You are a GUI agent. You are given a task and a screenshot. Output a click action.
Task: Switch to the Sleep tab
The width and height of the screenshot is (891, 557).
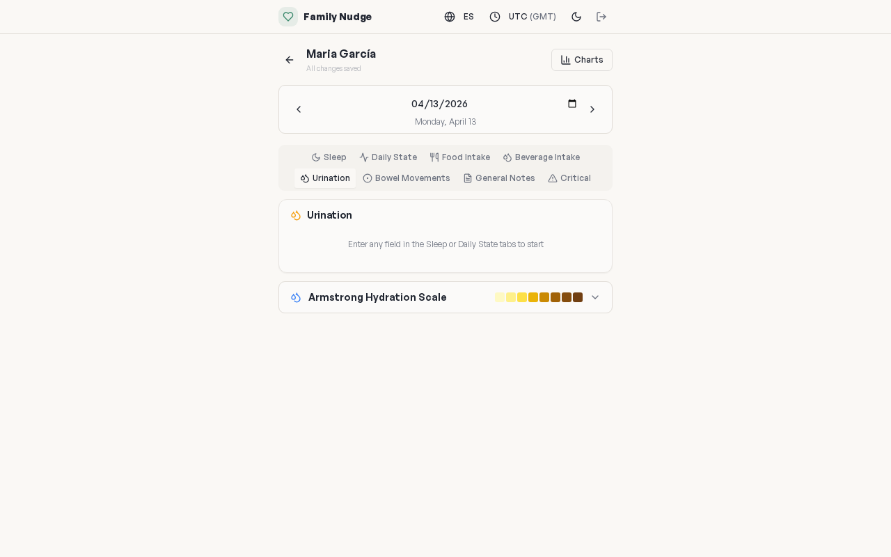(x=329, y=157)
